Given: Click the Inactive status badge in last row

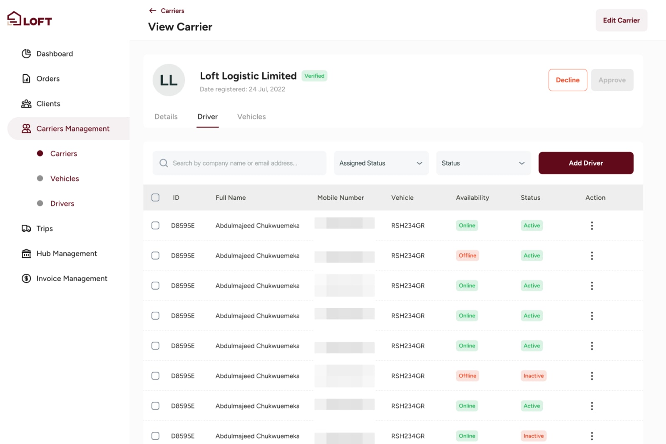Looking at the screenshot, I should (x=534, y=436).
